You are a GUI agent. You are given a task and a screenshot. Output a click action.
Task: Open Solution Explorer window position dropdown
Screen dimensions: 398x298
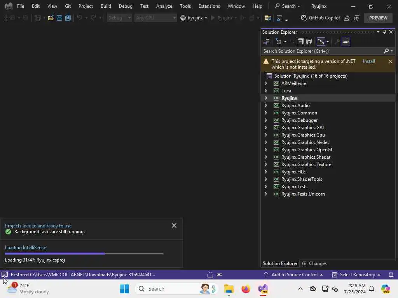click(x=378, y=32)
